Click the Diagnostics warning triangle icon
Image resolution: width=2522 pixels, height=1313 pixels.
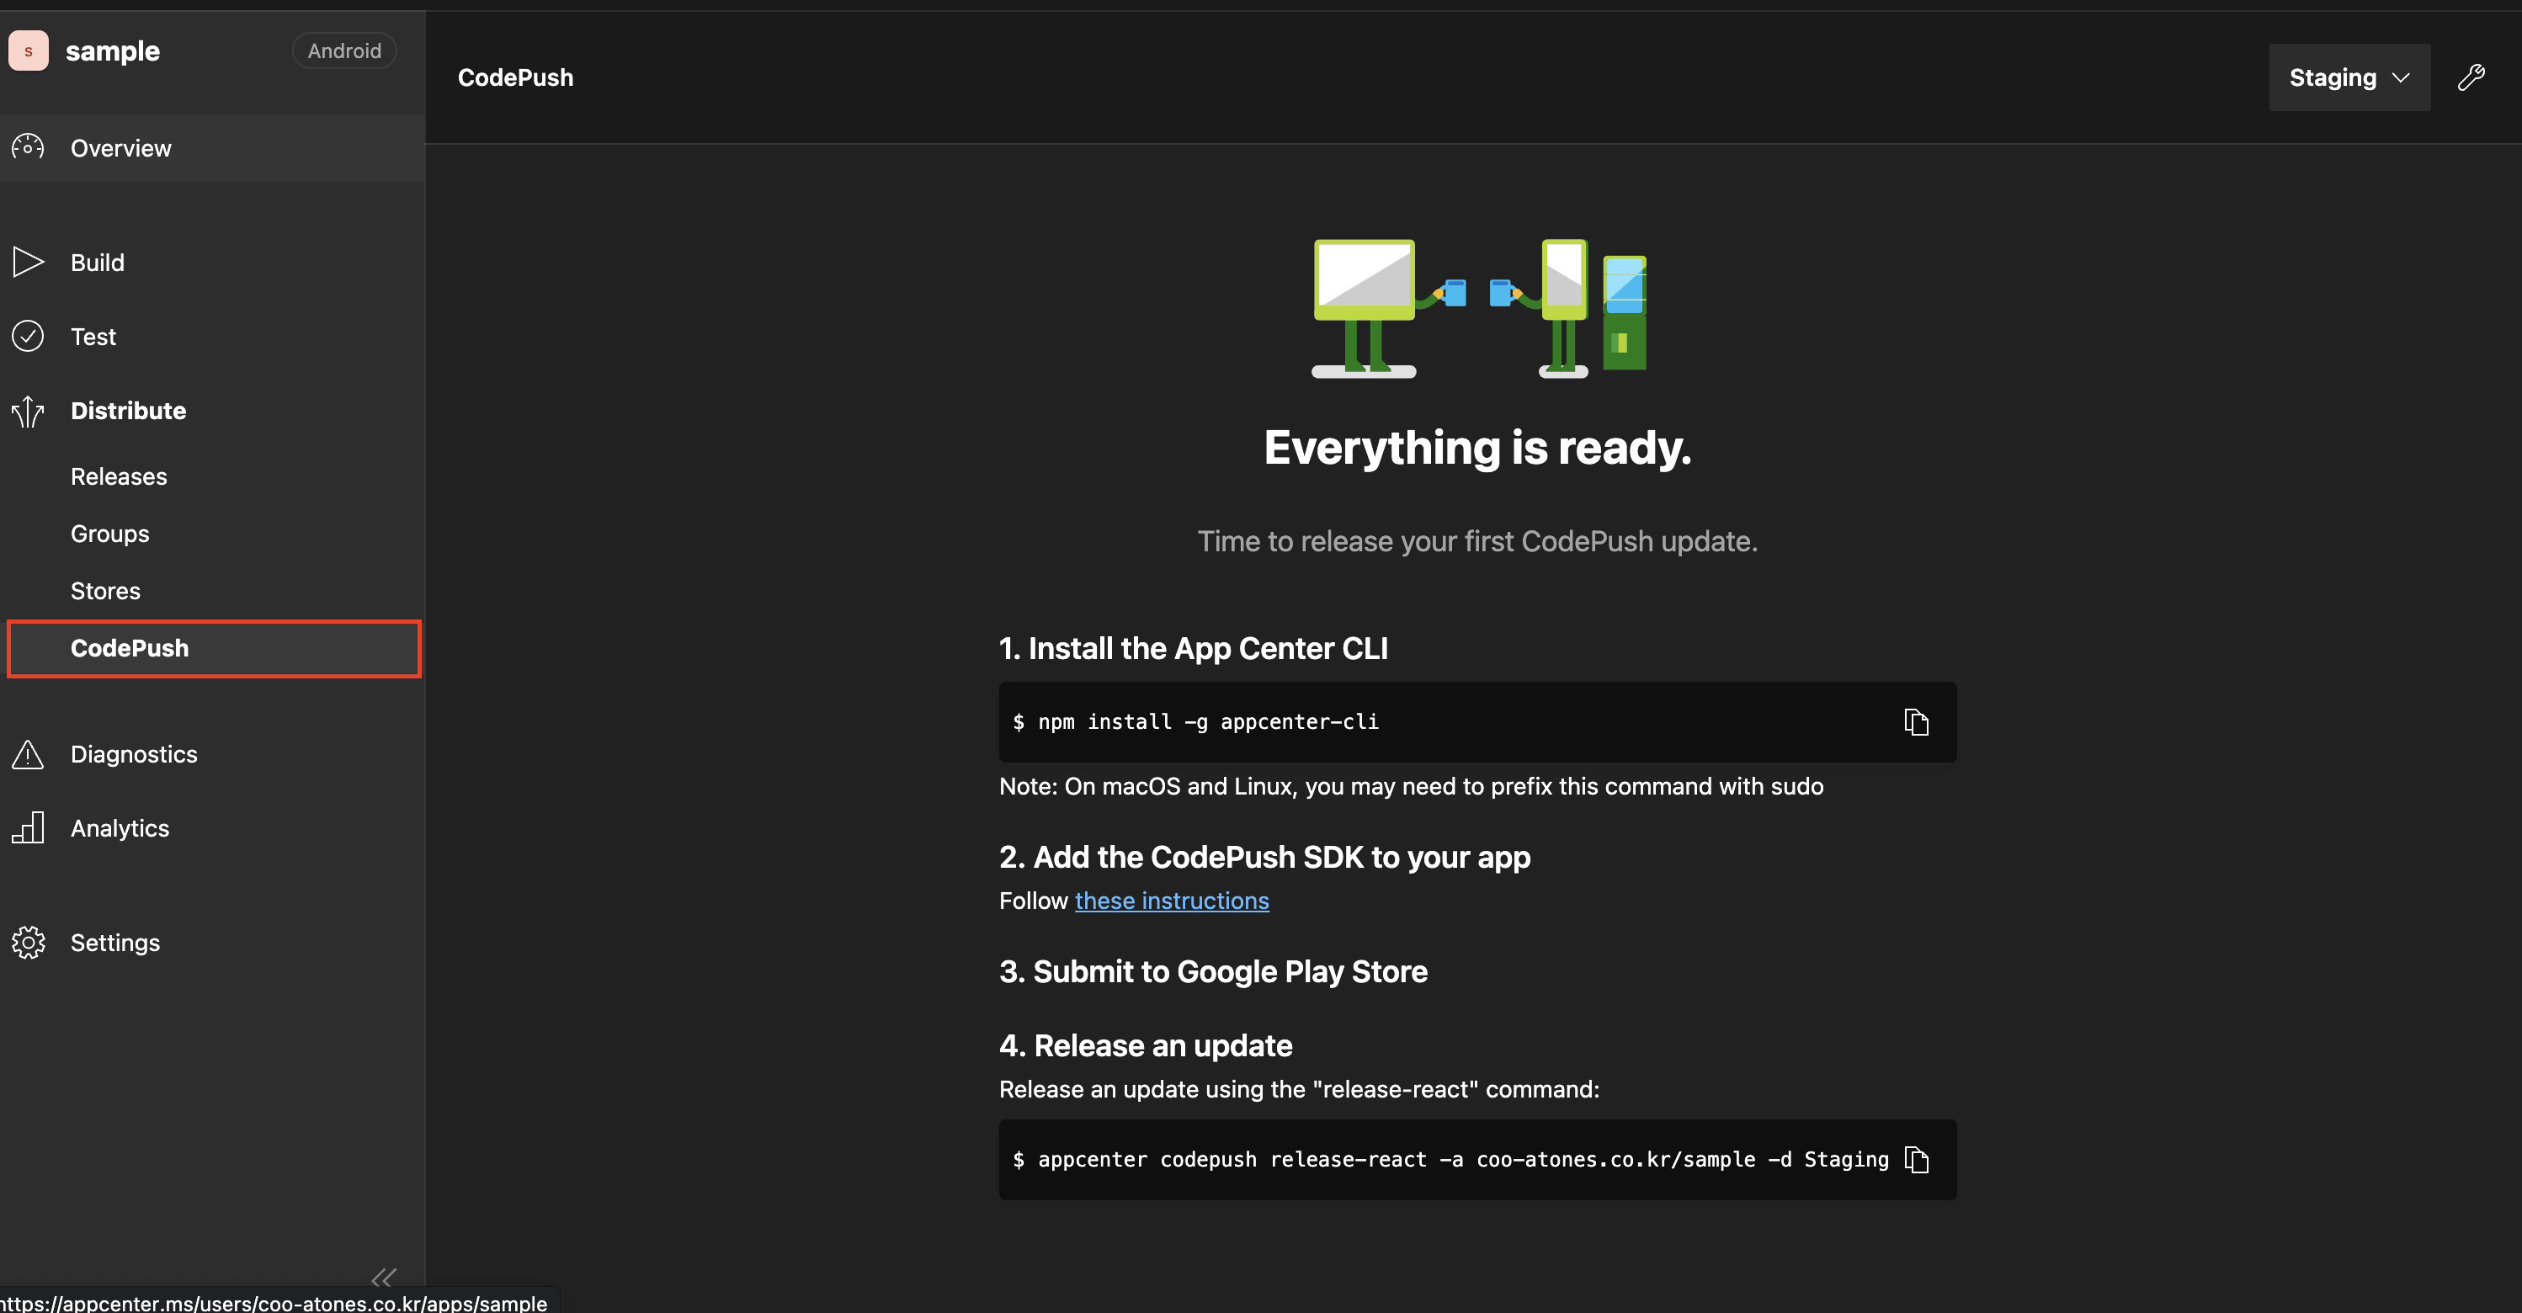coord(28,754)
